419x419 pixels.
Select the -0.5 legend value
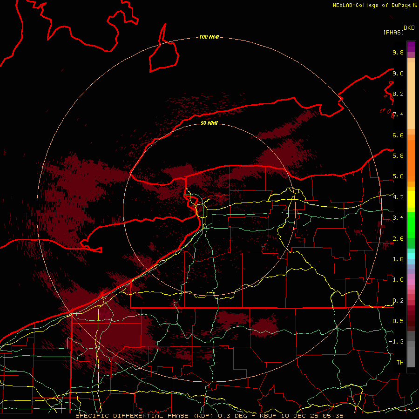point(396,321)
